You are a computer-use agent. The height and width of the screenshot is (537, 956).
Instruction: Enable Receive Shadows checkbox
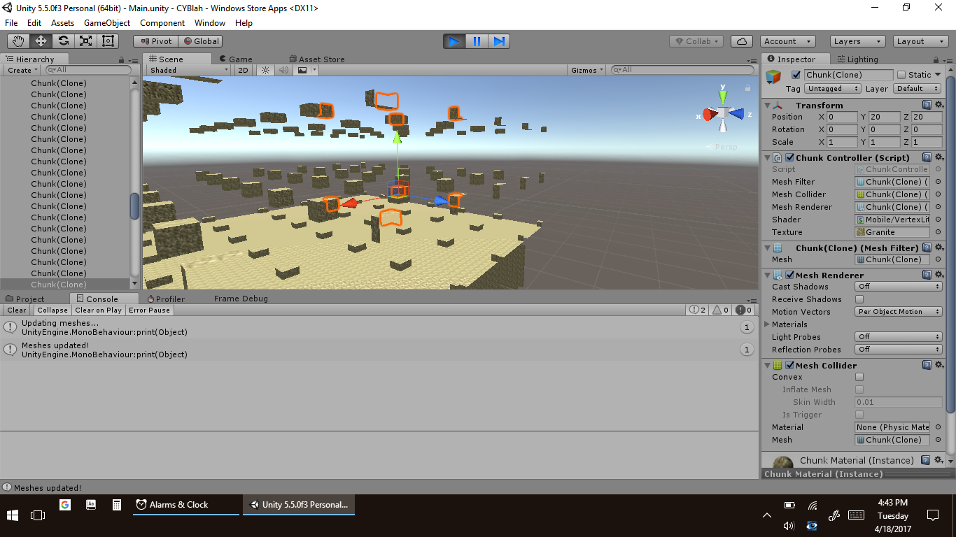859,299
